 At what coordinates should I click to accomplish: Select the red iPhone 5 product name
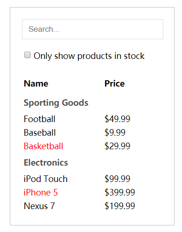pos(41,192)
